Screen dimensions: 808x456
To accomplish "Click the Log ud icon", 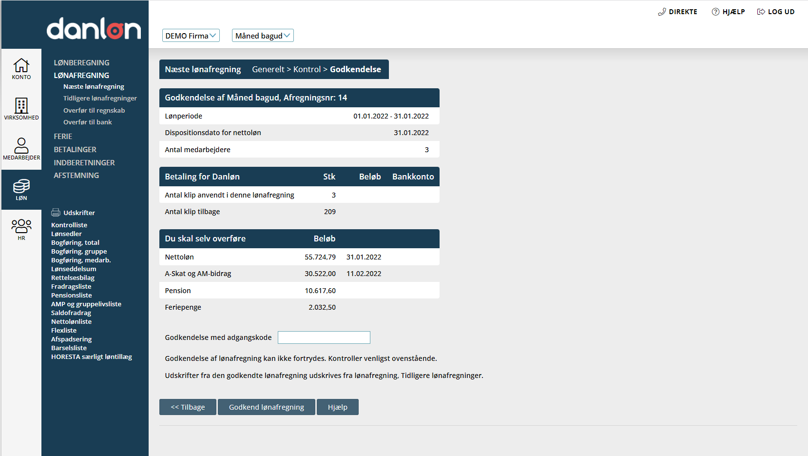I will 761,12.
